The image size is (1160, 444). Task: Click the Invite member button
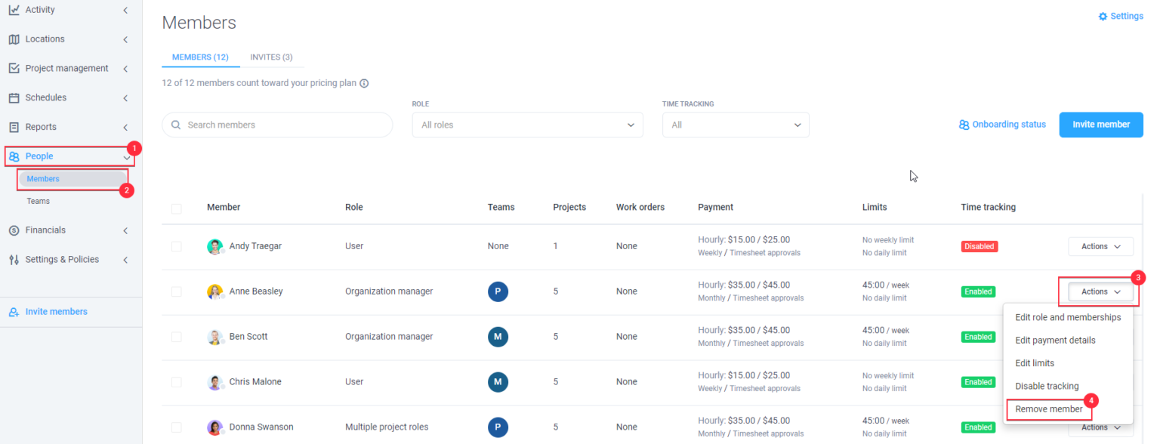[x=1100, y=124]
